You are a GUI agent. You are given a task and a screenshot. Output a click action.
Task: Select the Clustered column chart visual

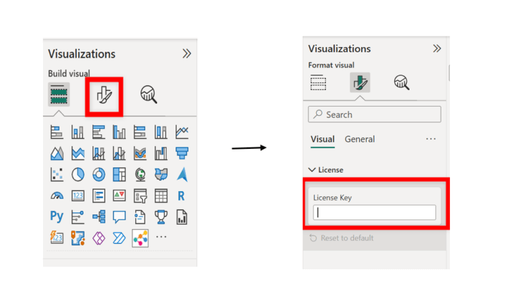119,132
